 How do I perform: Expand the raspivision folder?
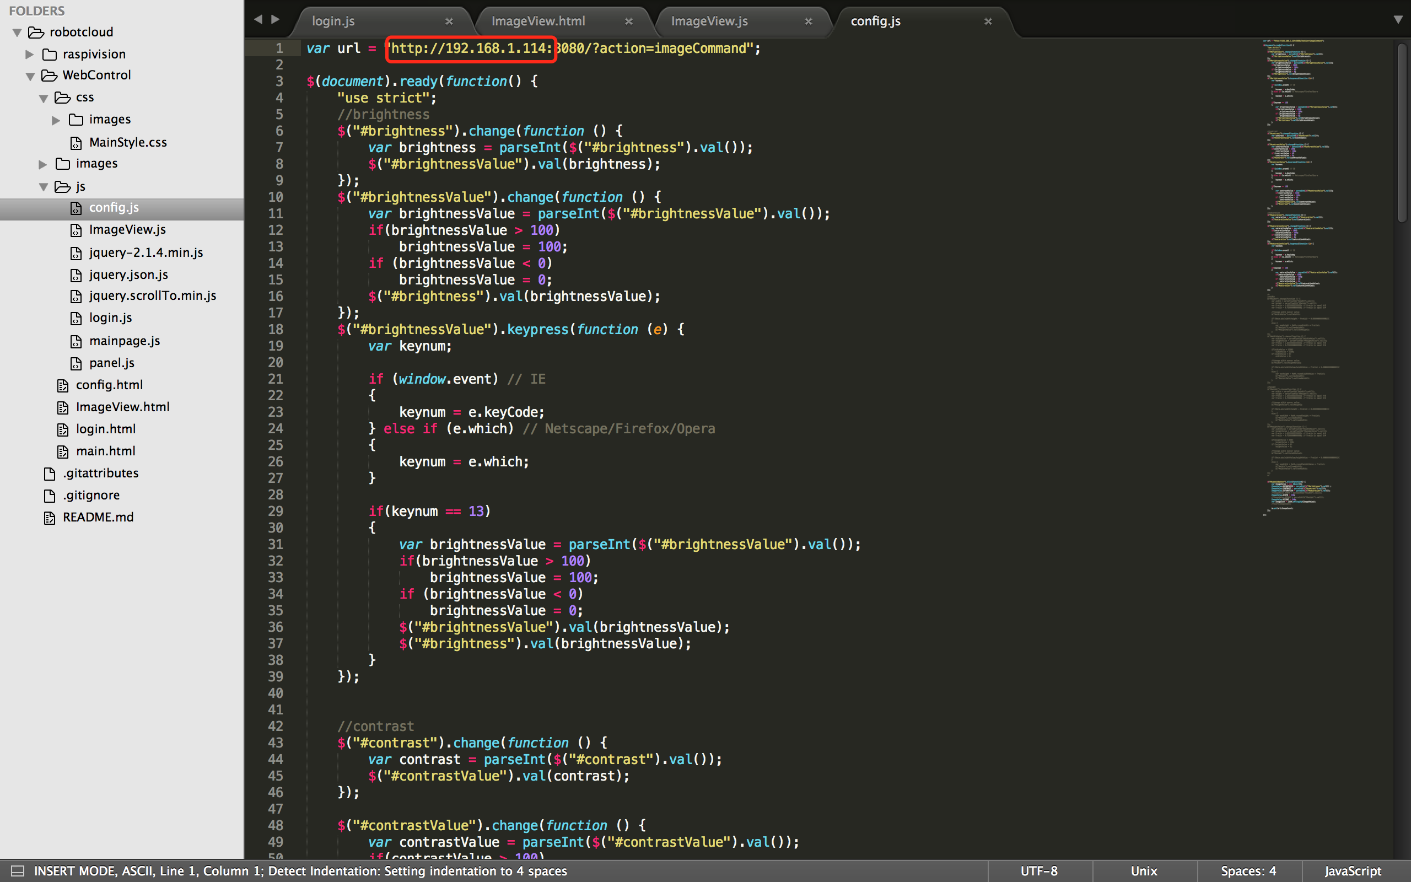[x=29, y=54]
